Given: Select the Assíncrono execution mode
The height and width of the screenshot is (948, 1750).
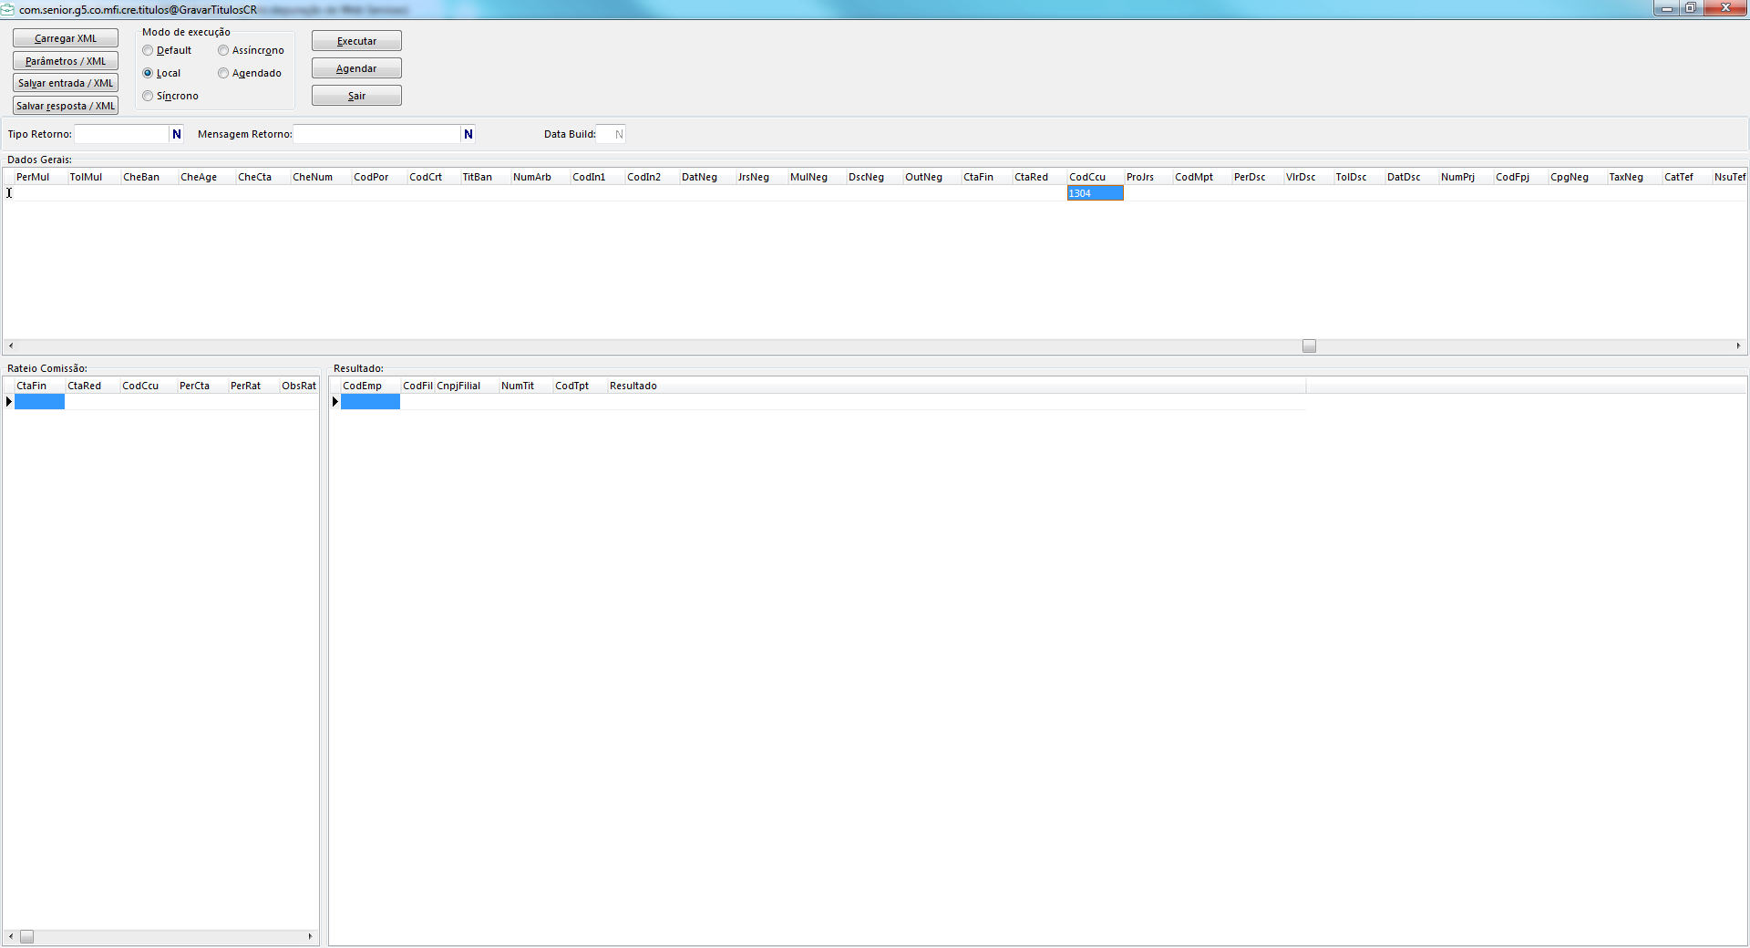Looking at the screenshot, I should click(223, 51).
